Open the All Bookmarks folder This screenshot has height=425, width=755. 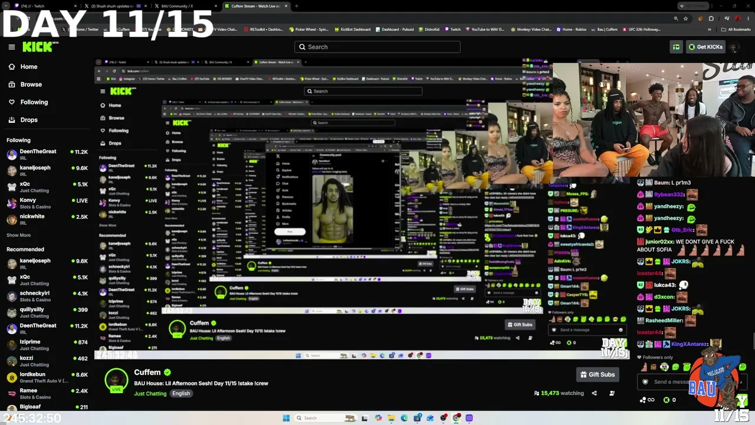(736, 29)
